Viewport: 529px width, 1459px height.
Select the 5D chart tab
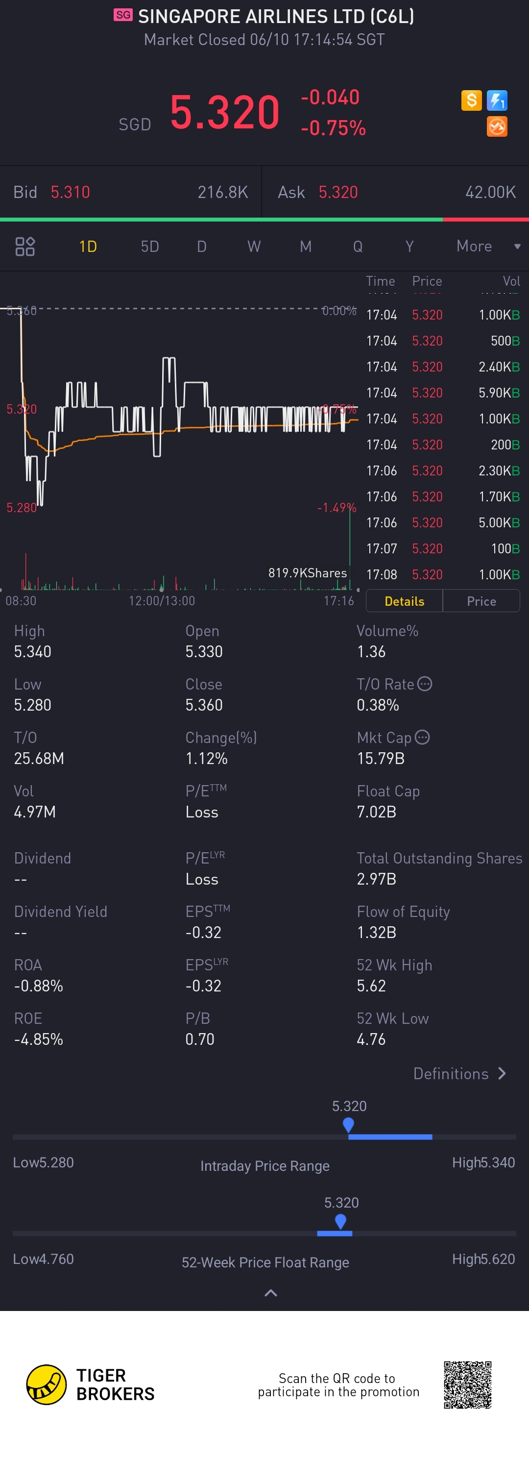(150, 247)
